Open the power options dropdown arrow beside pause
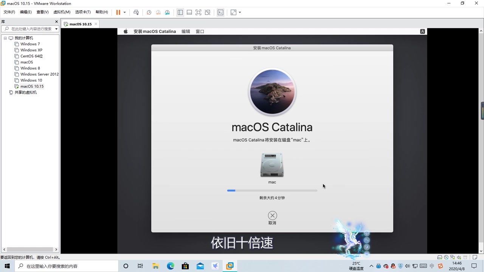 click(x=124, y=12)
